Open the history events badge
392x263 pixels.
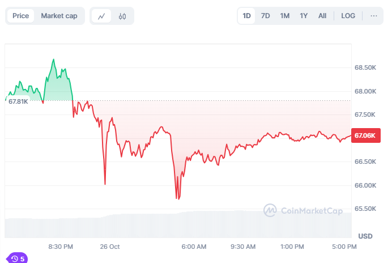pyautogui.click(x=18, y=258)
